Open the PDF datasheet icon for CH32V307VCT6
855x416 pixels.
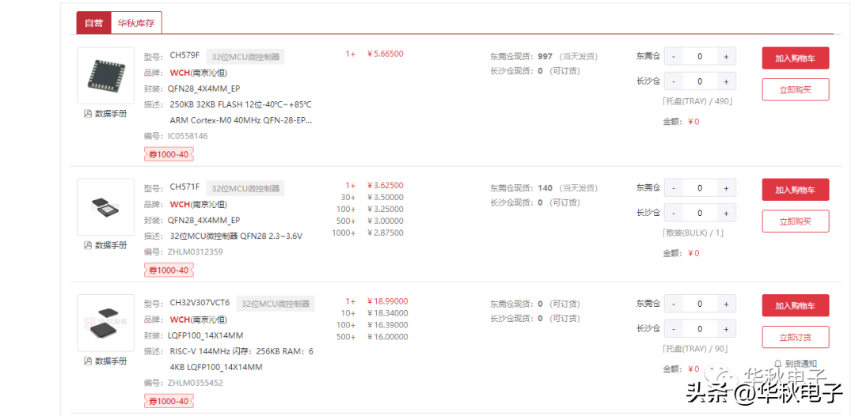point(88,361)
